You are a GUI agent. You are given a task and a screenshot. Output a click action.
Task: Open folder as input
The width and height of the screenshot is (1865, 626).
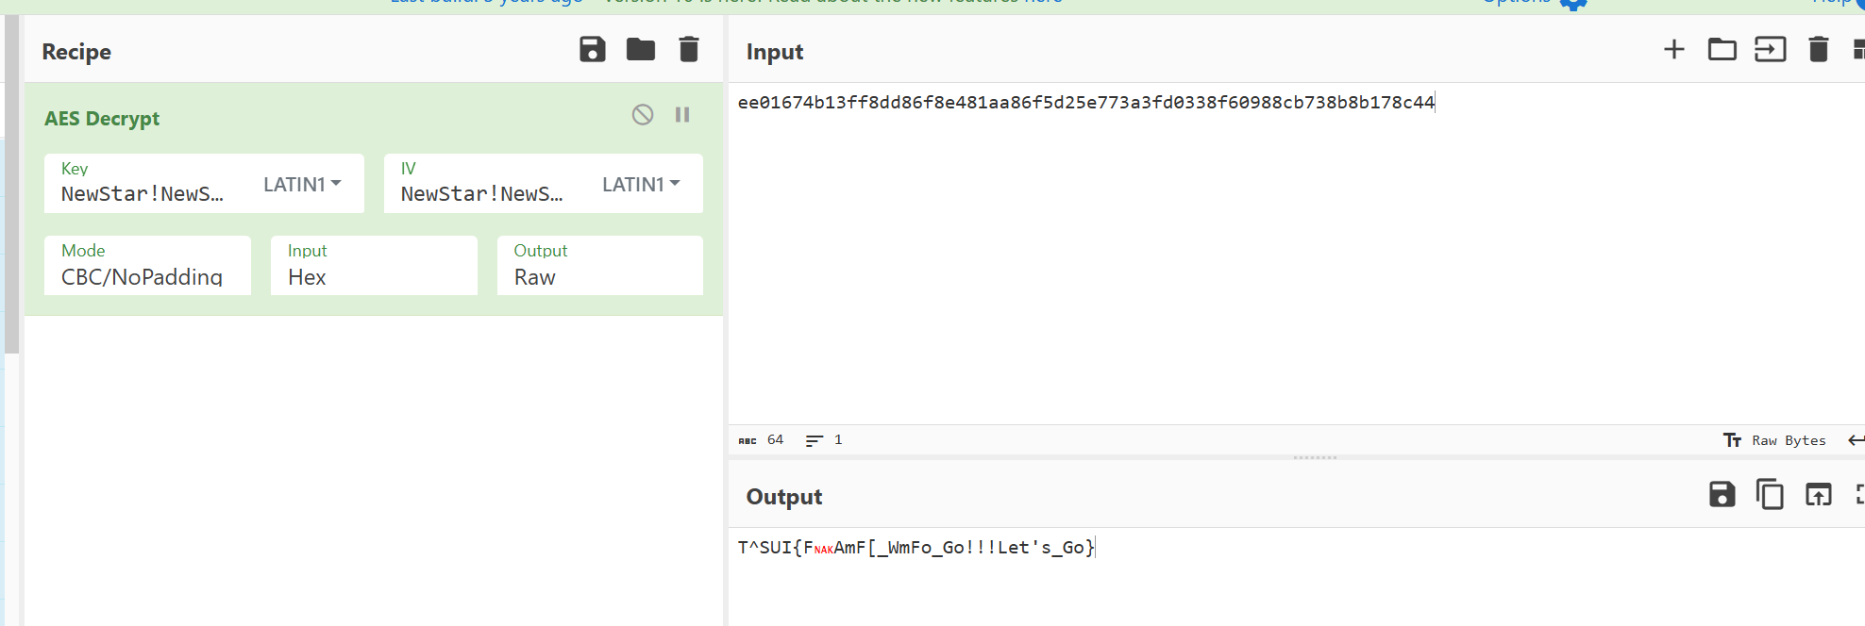pos(1722,49)
